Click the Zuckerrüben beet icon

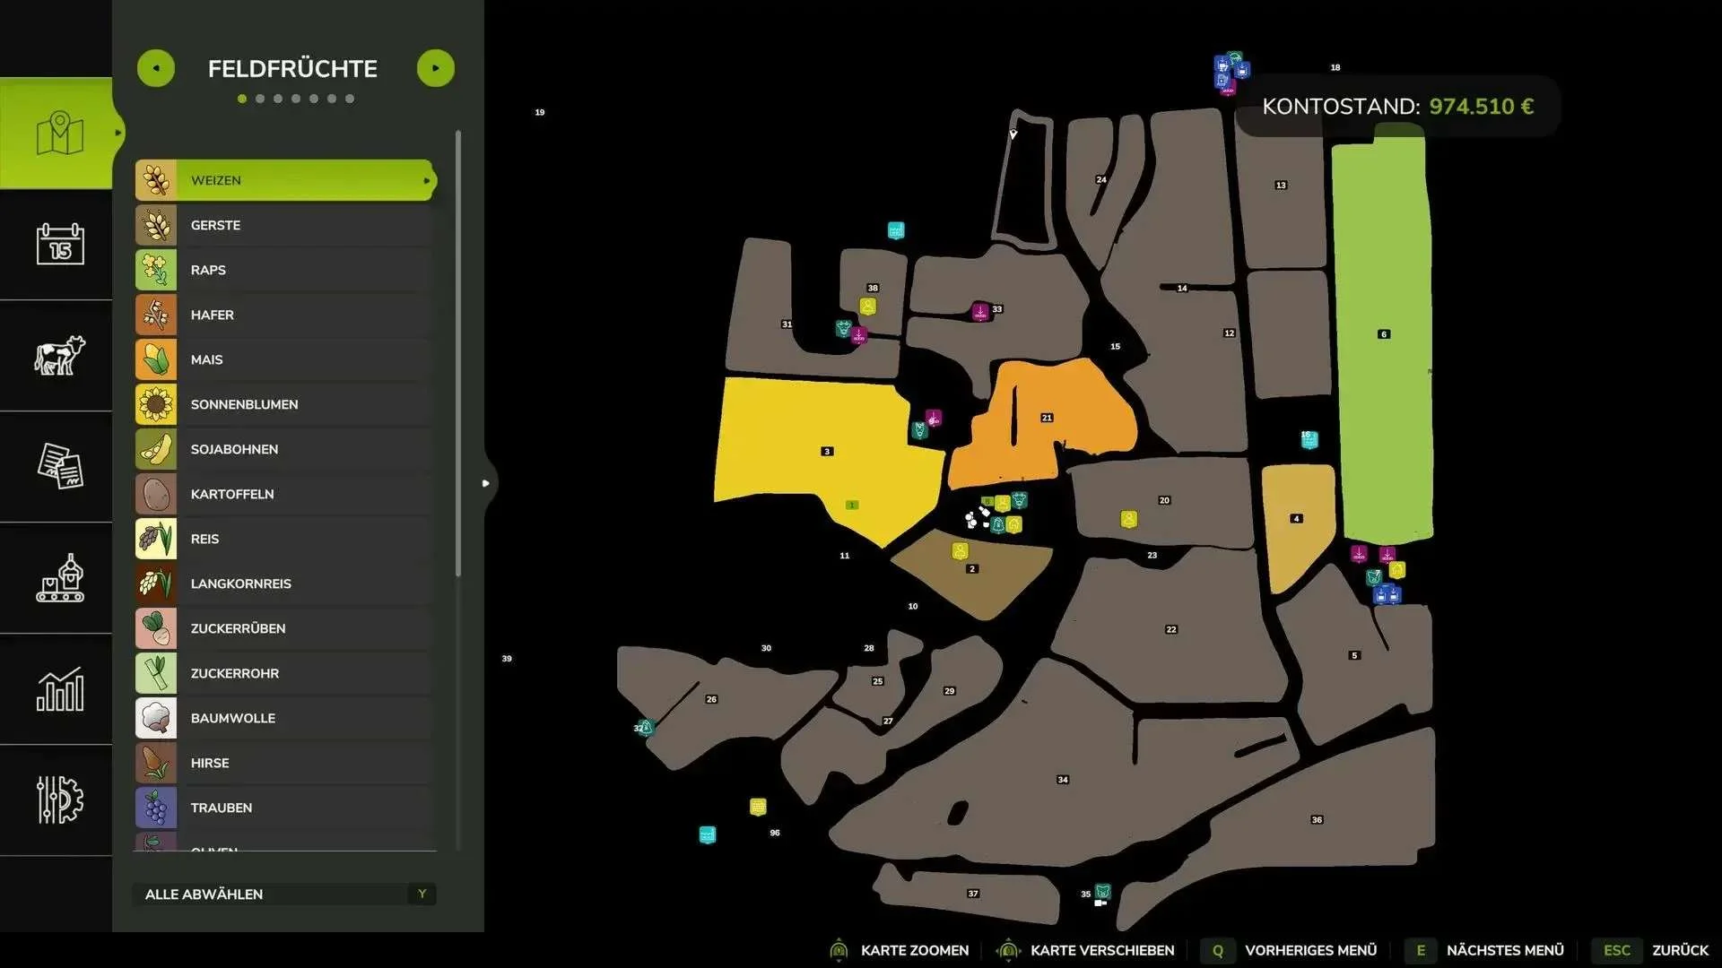tap(156, 628)
